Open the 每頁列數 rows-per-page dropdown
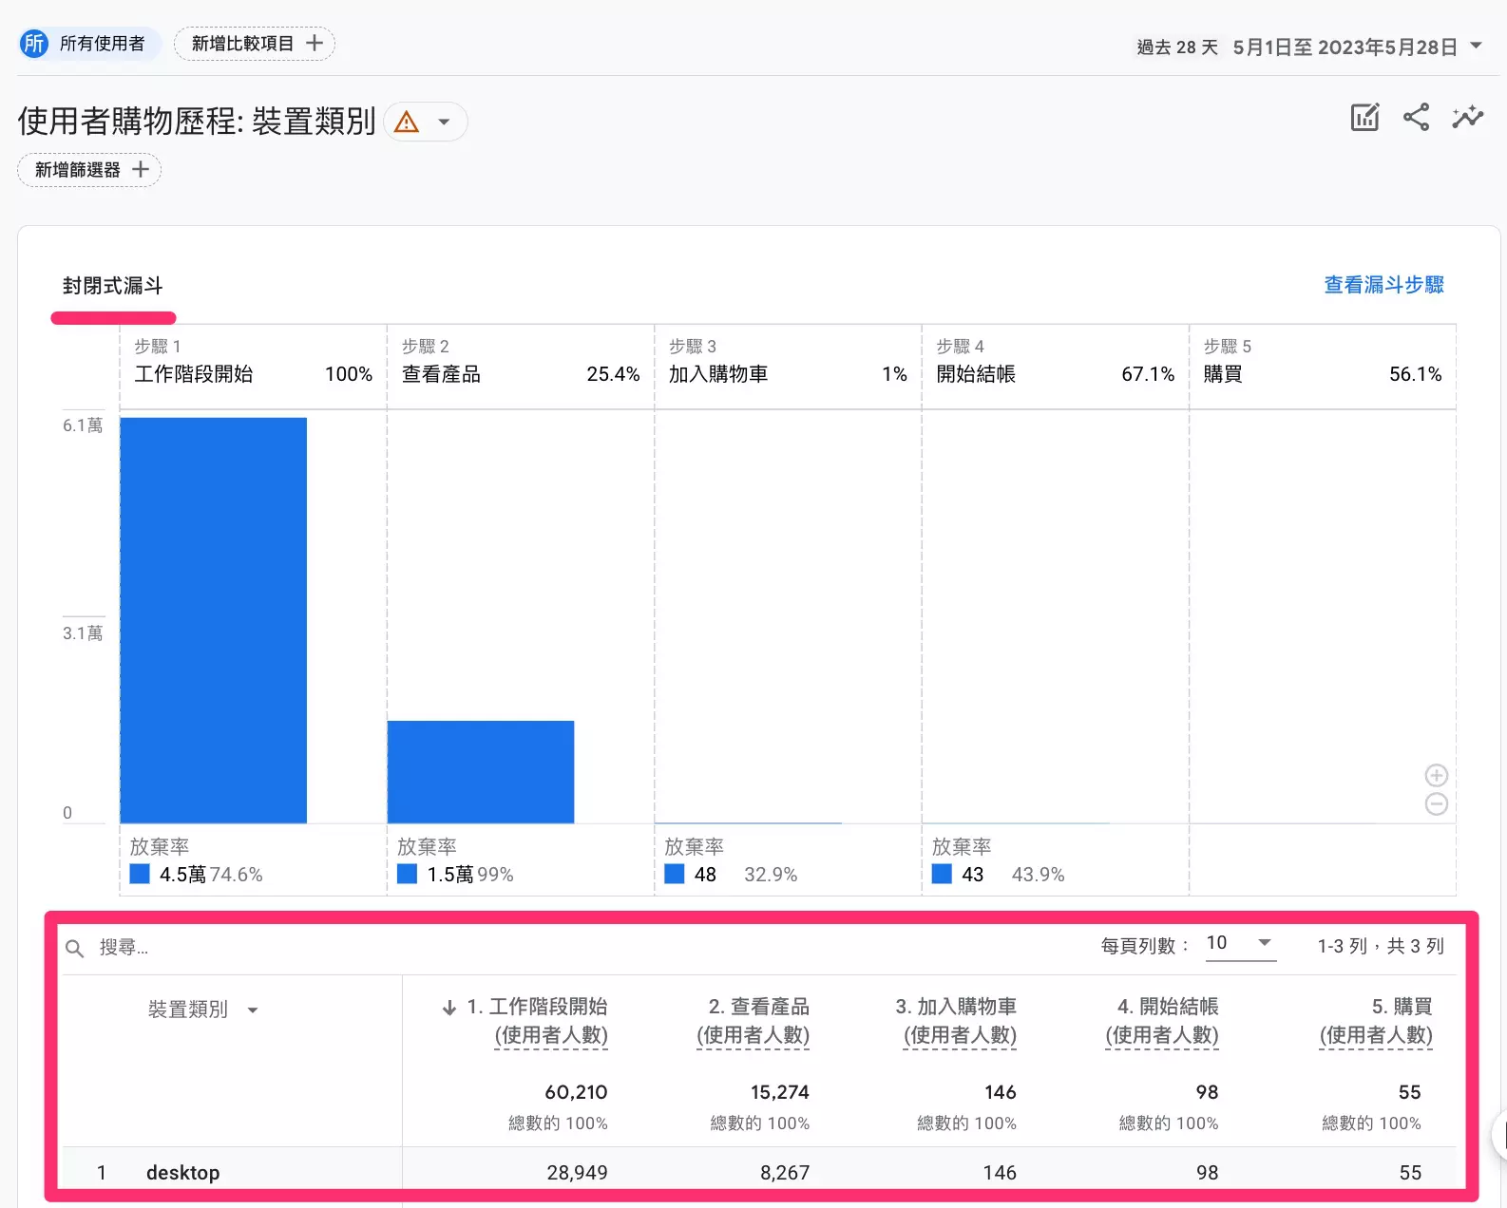 1241,943
